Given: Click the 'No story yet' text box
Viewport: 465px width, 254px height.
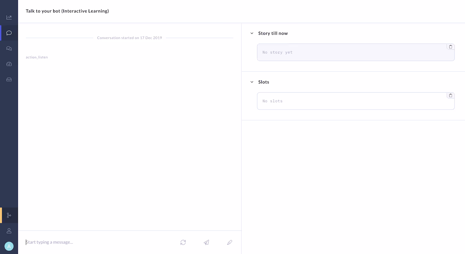Looking at the screenshot, I should click(x=356, y=52).
